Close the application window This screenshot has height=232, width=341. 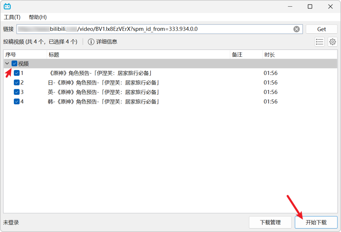tap(330, 7)
